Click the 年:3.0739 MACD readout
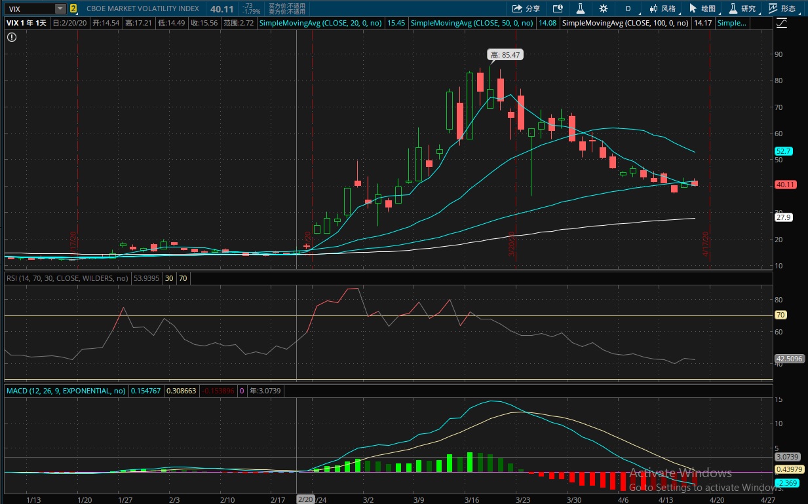Screen dimensions: 808x504 point(265,391)
